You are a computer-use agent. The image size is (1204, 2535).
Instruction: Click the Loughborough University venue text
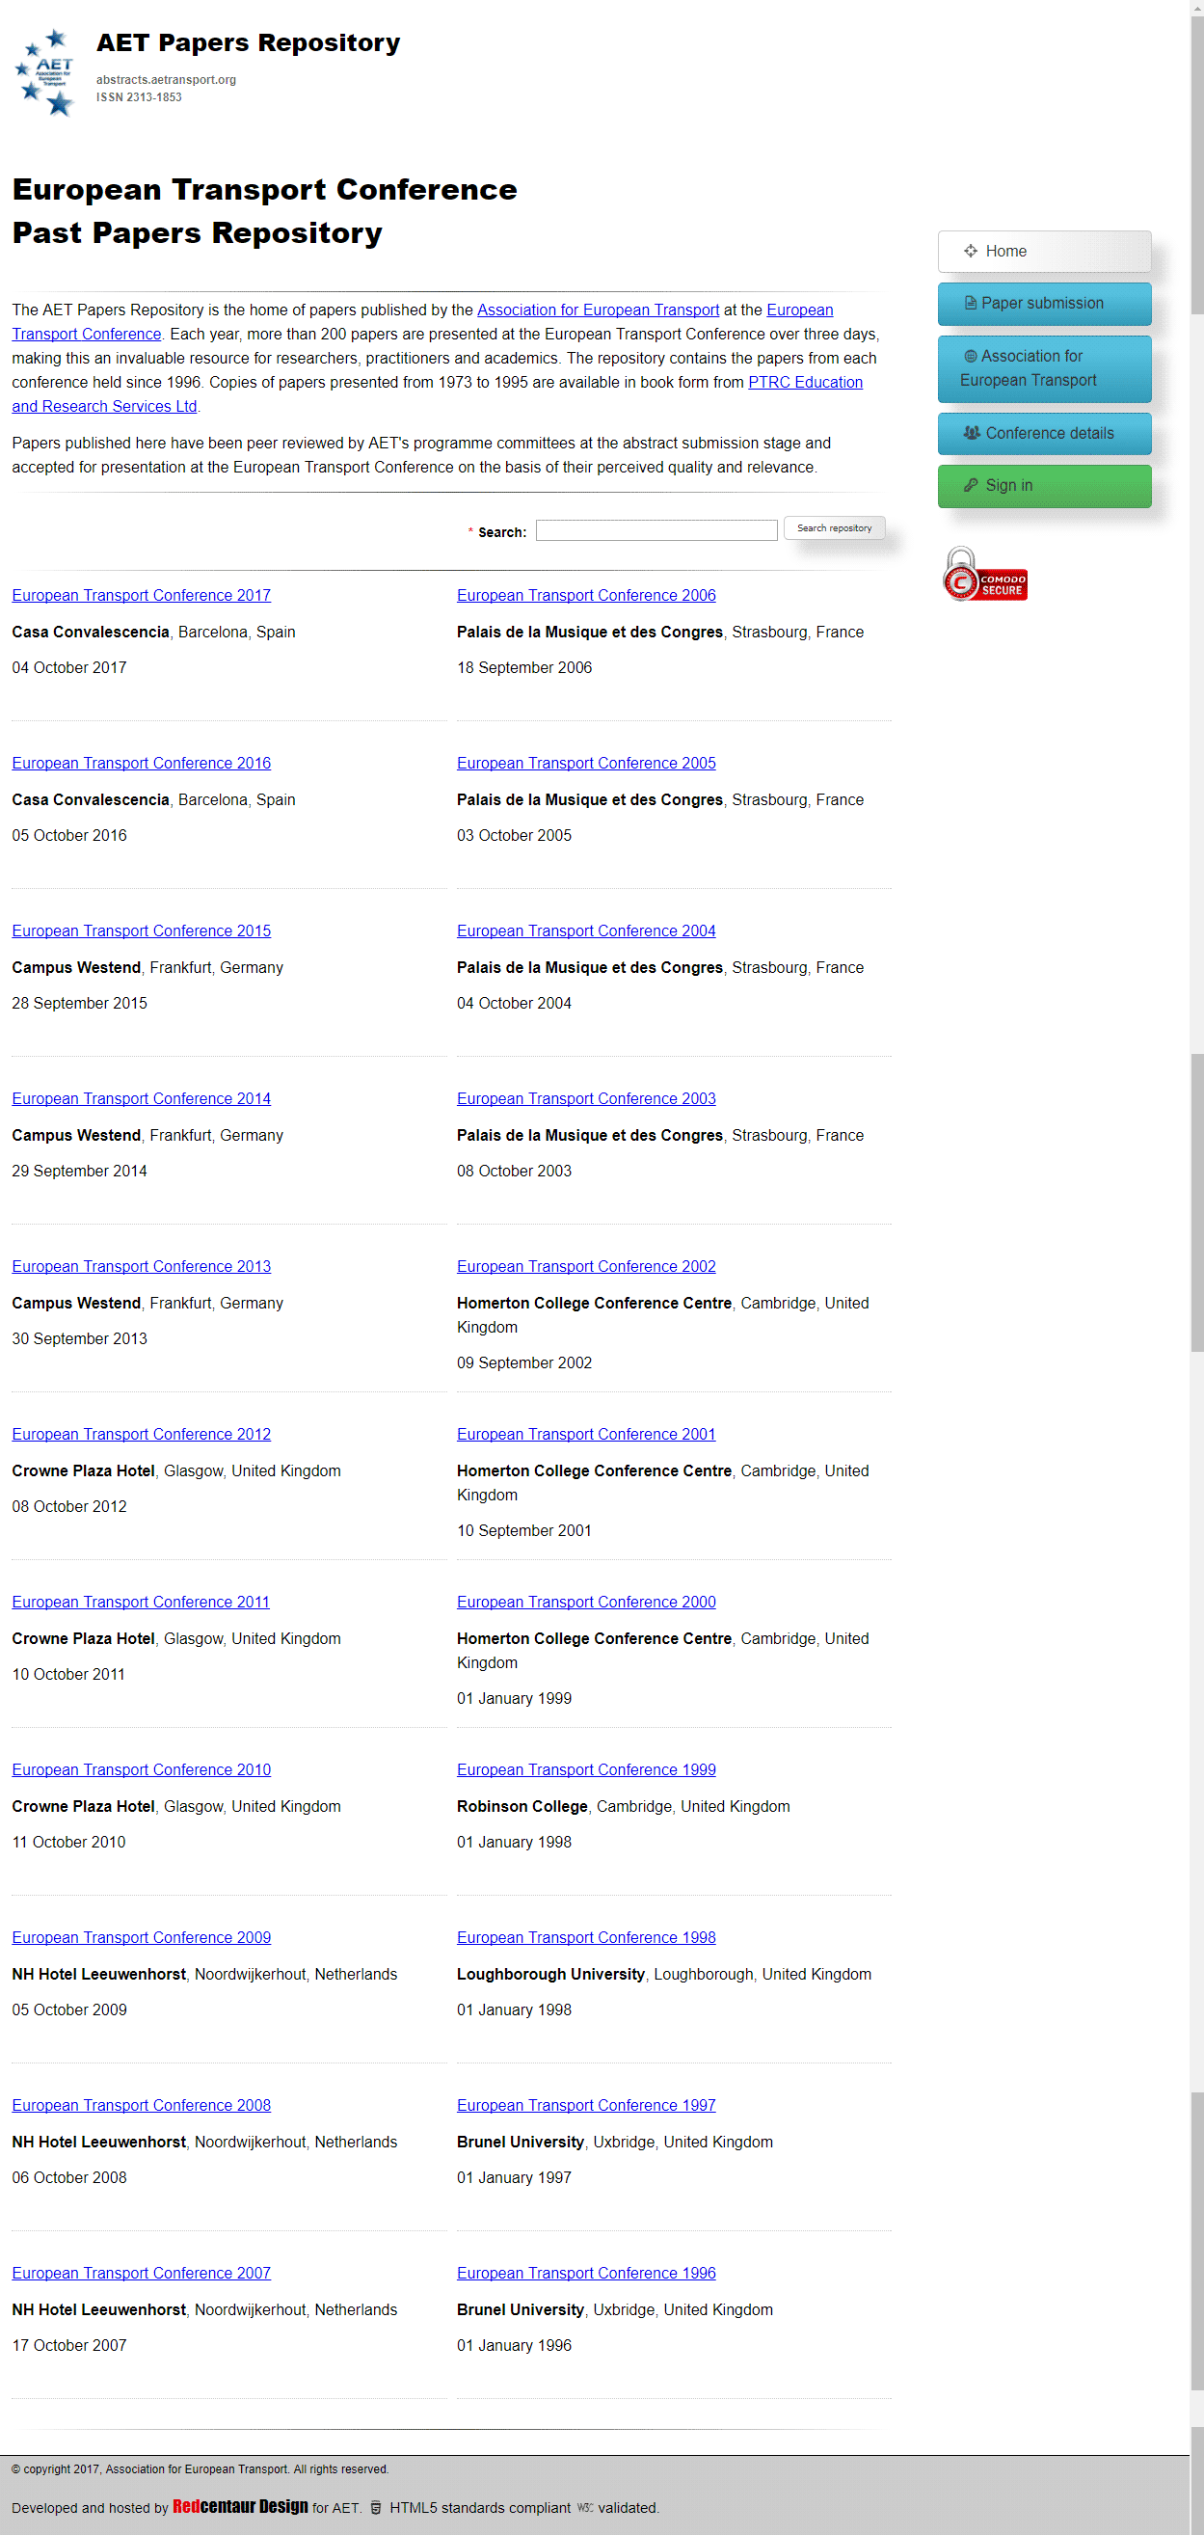tap(550, 1975)
